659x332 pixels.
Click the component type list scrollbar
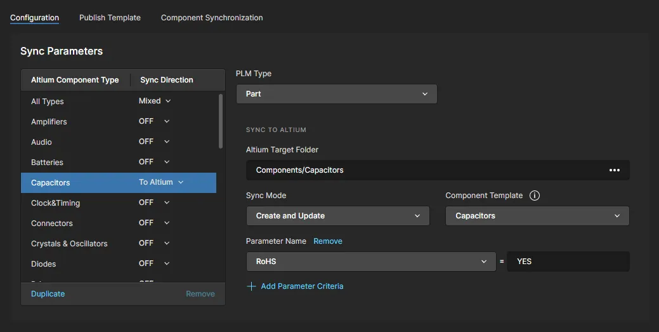[x=221, y=121]
